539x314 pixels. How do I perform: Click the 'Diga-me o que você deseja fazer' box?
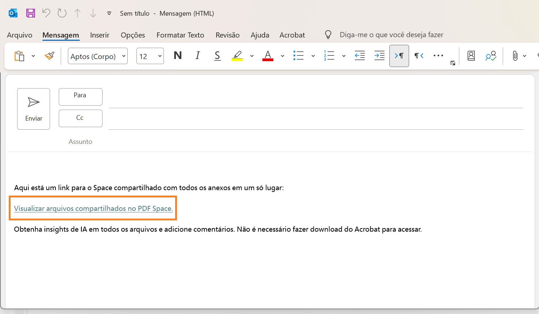(x=392, y=35)
